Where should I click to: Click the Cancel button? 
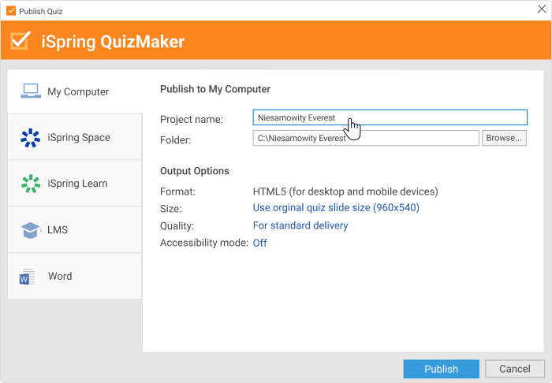click(x=515, y=369)
